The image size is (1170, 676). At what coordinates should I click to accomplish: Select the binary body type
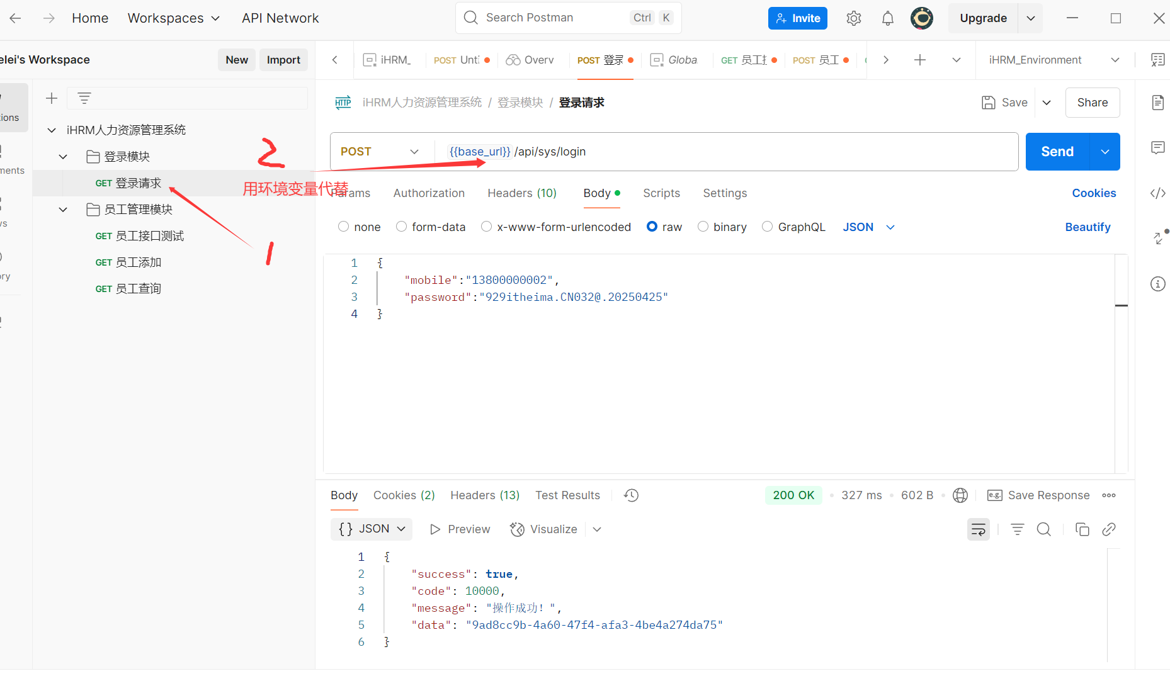703,227
